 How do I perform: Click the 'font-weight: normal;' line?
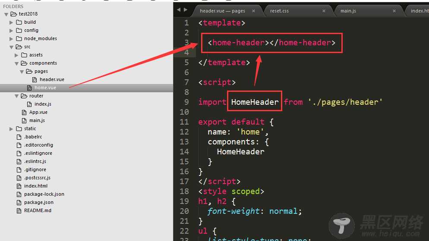pyautogui.click(x=255, y=211)
